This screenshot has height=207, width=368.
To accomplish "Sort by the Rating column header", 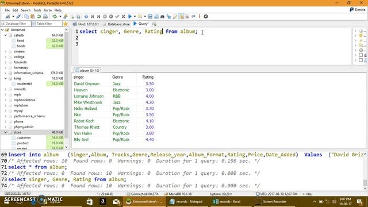I will 145,77.
